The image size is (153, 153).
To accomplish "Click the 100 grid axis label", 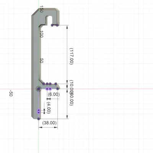I will point(41,34).
